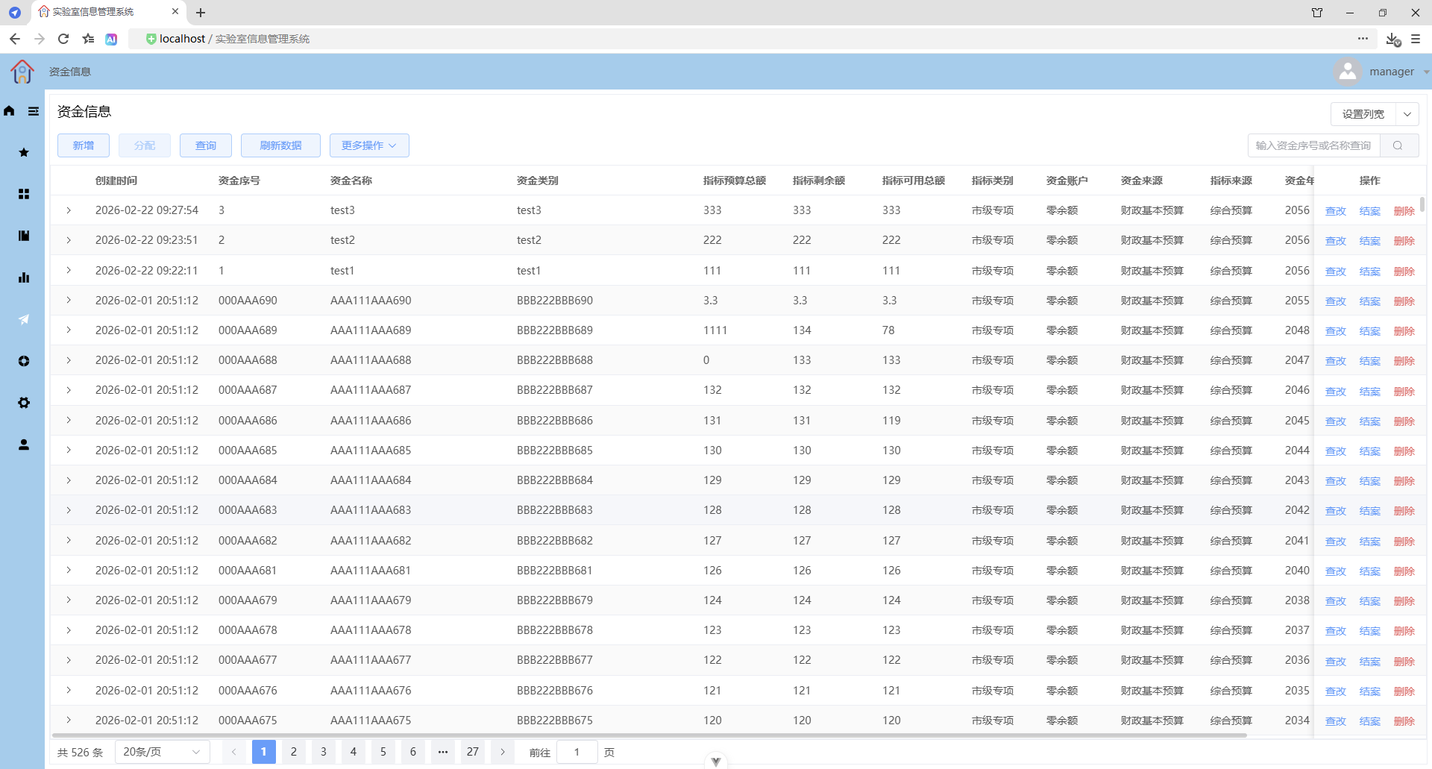Click 查改 for the test3 row
The image size is (1432, 769).
[x=1336, y=211]
